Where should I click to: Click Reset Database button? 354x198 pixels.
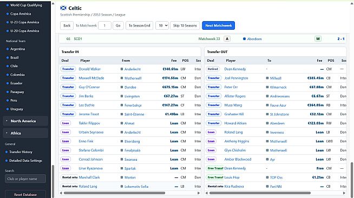pyautogui.click(x=25, y=194)
